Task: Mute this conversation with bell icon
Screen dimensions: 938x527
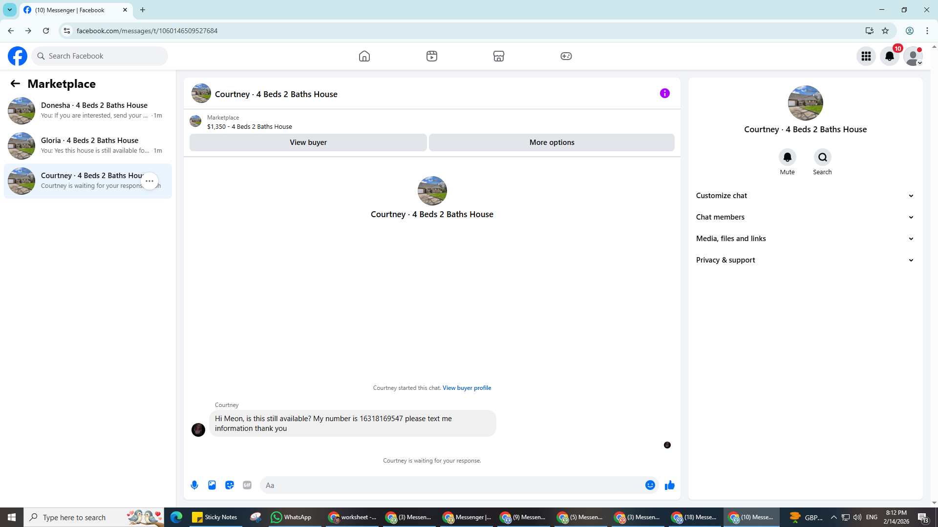Action: tap(787, 157)
